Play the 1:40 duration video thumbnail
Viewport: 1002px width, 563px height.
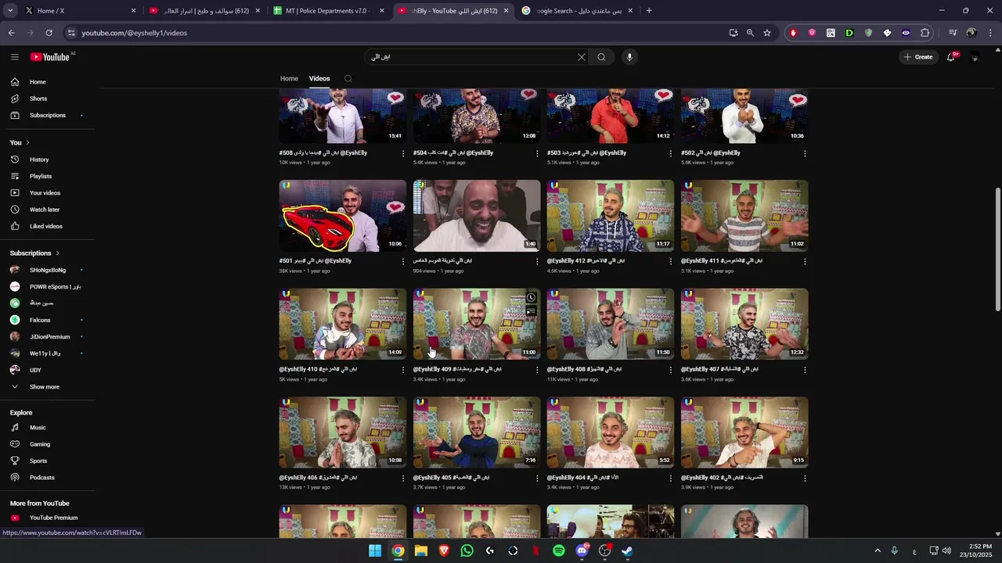477,216
